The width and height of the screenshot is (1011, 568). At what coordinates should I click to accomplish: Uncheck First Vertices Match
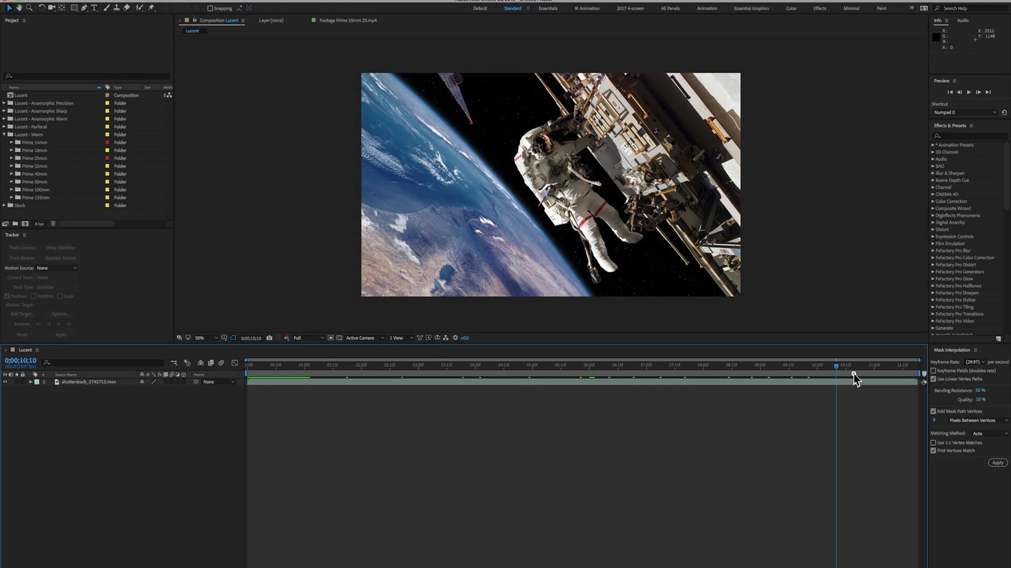pos(933,451)
